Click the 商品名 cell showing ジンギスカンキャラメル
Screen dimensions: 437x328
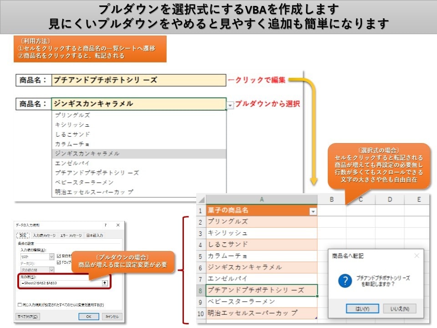[139, 104]
